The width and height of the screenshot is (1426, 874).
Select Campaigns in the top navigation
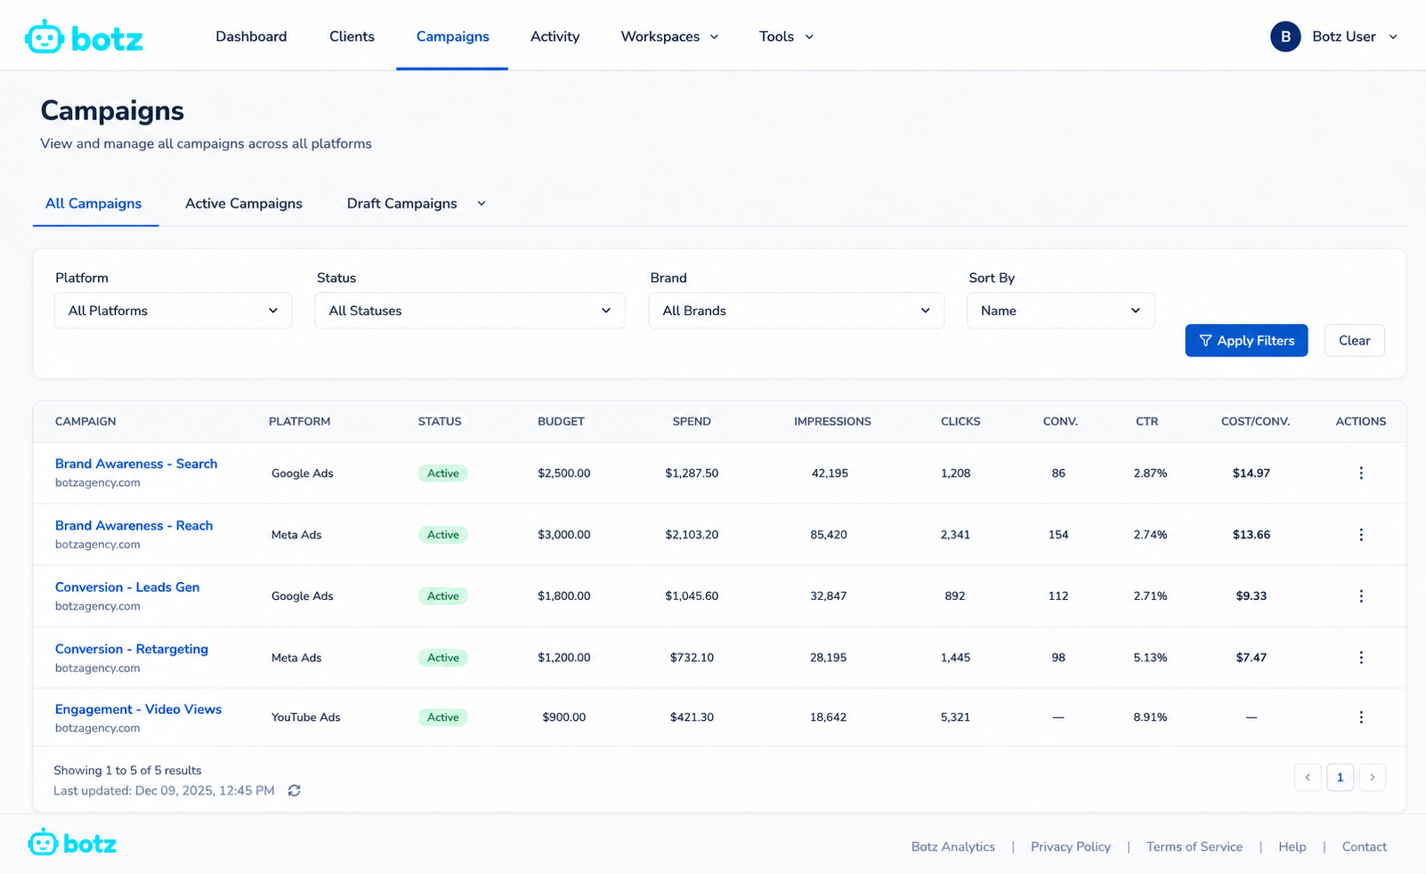click(x=452, y=36)
